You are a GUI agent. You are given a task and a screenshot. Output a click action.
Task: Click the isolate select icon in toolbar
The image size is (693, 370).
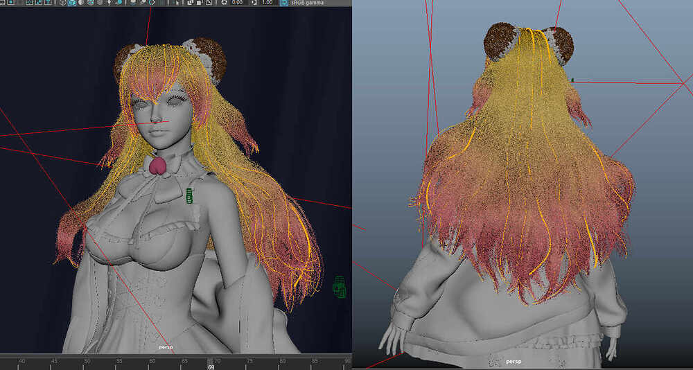(x=177, y=2)
